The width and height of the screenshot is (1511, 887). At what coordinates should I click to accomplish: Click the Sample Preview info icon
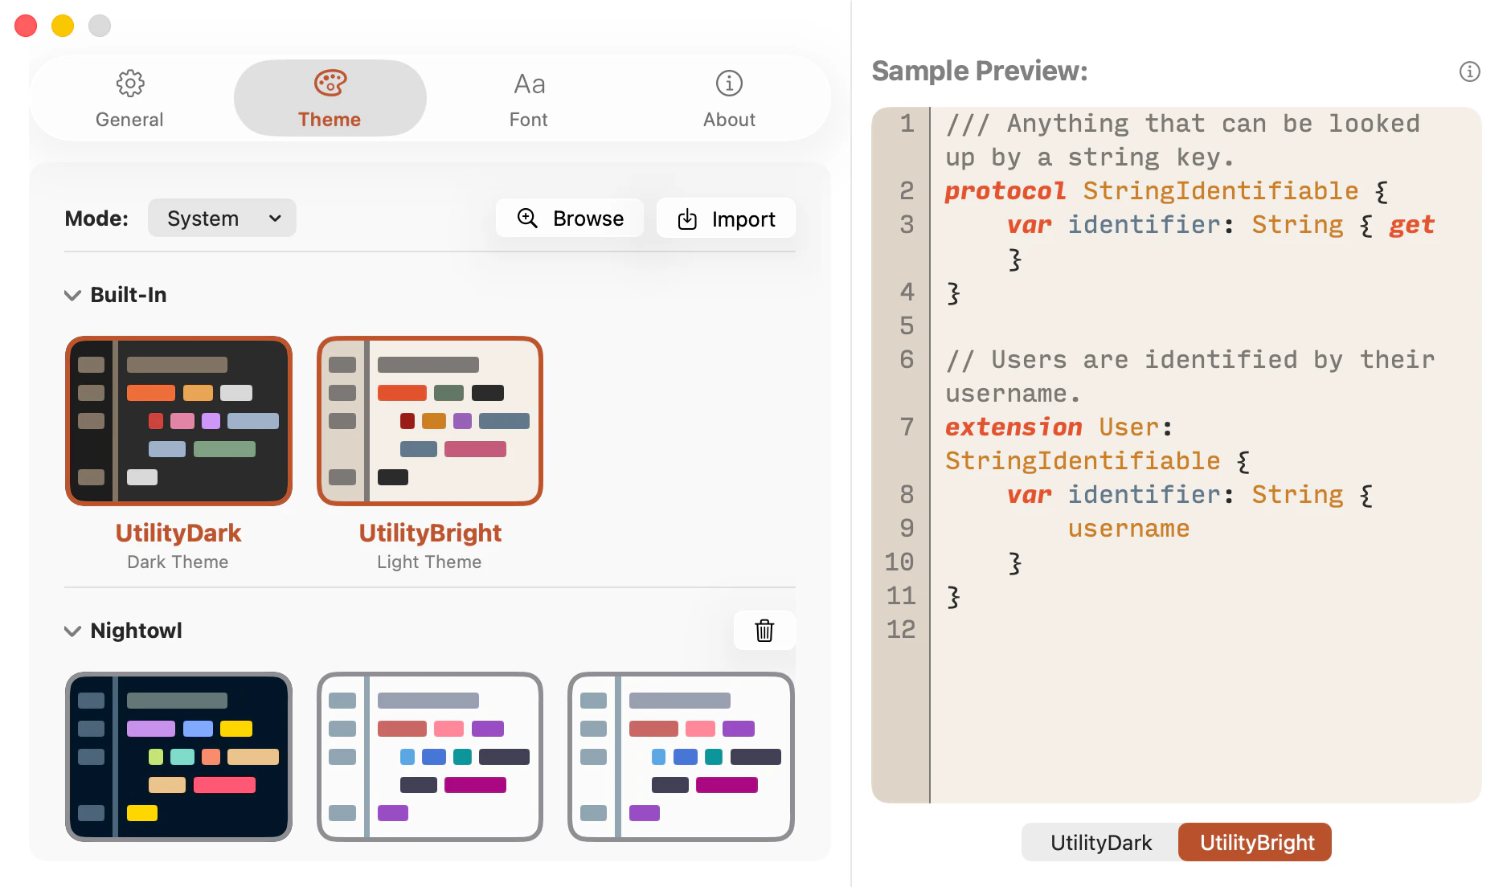(x=1469, y=72)
